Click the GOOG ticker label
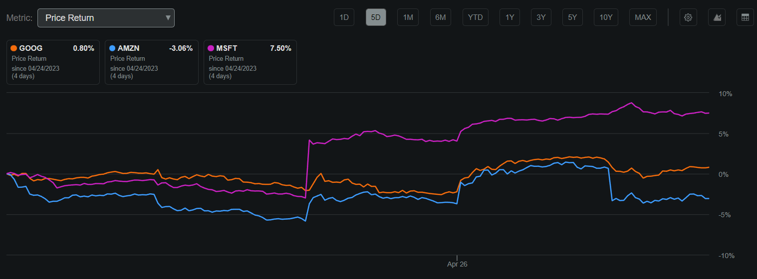Image resolution: width=757 pixels, height=279 pixels. pos(31,48)
